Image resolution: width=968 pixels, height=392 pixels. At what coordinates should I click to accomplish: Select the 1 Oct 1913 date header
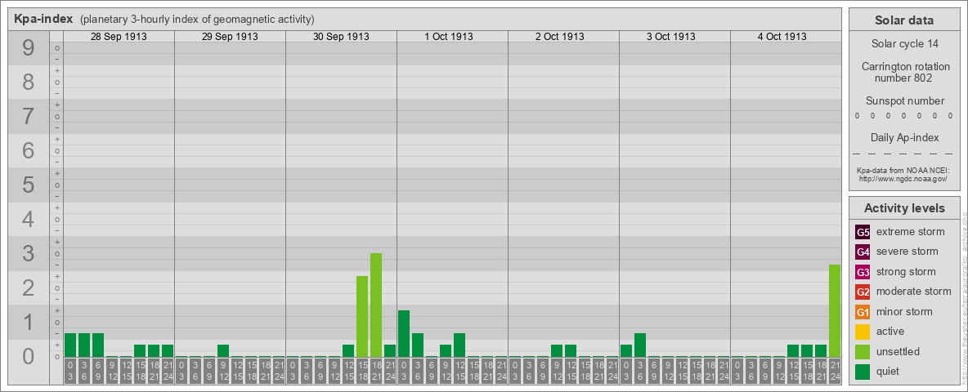click(449, 37)
